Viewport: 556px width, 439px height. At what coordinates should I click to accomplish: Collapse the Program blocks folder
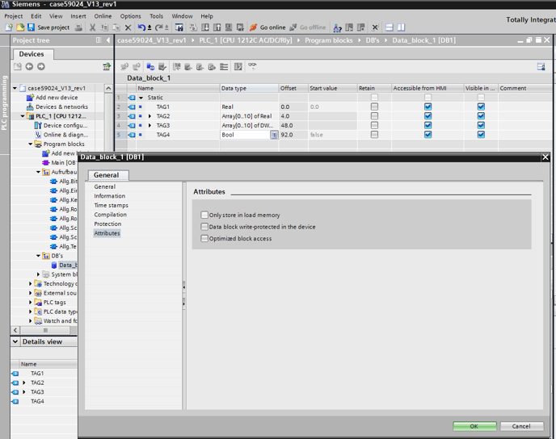click(31, 144)
